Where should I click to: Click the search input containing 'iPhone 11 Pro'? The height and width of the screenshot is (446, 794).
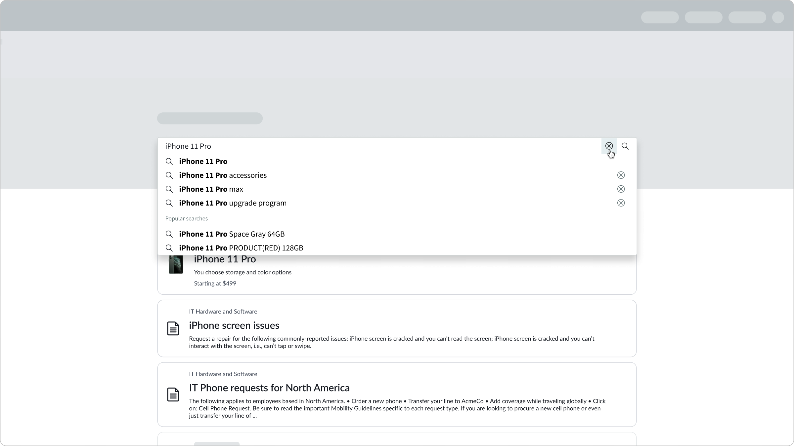click(x=380, y=146)
